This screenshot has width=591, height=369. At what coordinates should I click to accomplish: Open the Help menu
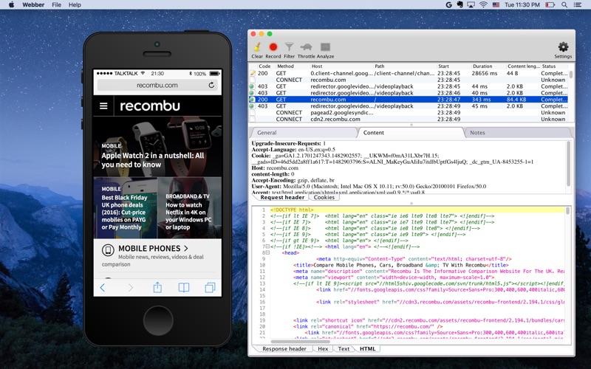(x=75, y=4)
